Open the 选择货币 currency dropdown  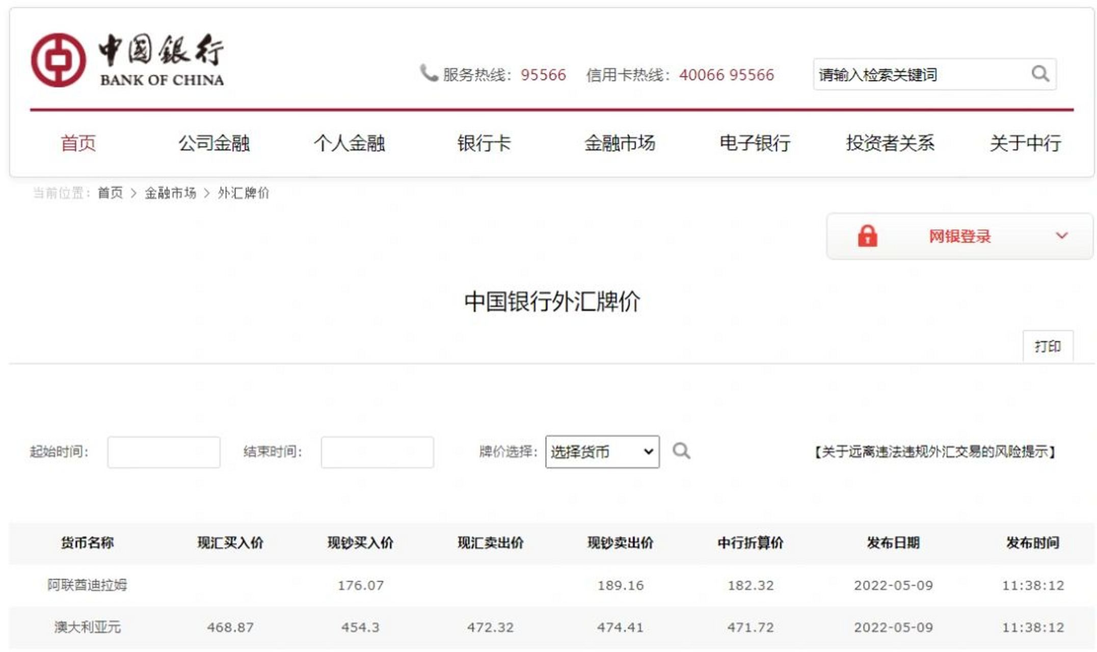[602, 451]
